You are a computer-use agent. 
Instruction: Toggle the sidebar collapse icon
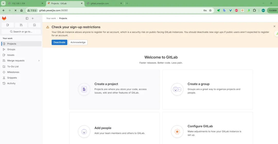[27, 18]
